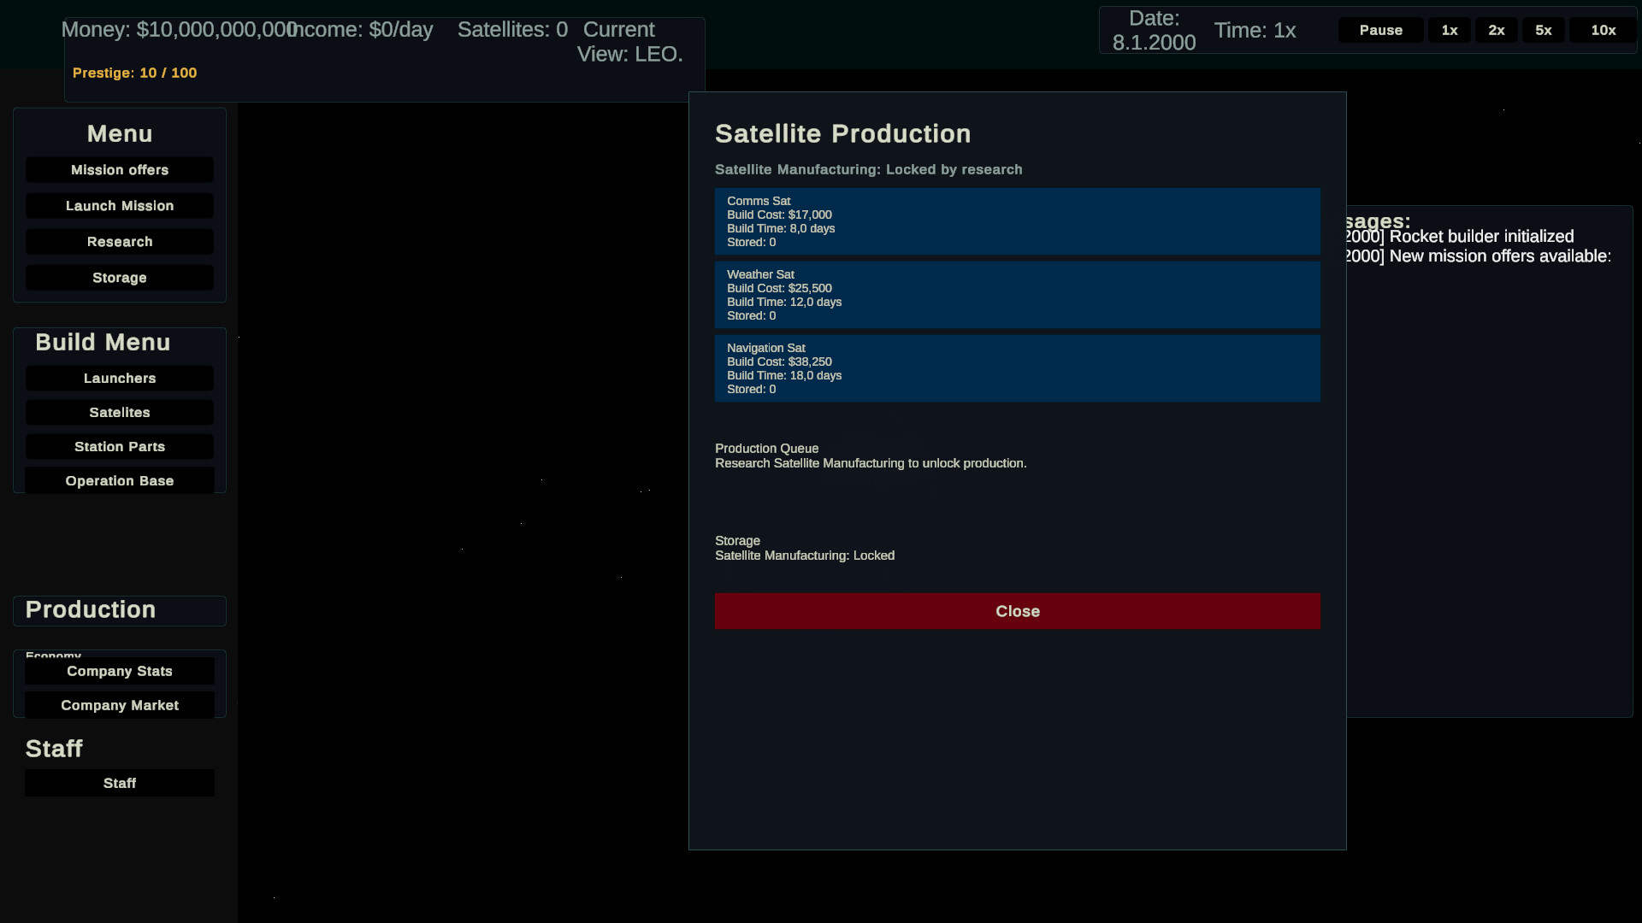
Task: Open Launchers in Build Menu
Action: pyautogui.click(x=120, y=379)
